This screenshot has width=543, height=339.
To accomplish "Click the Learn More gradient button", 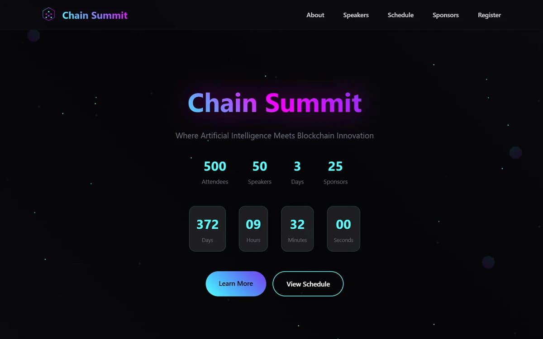I will click(236, 283).
